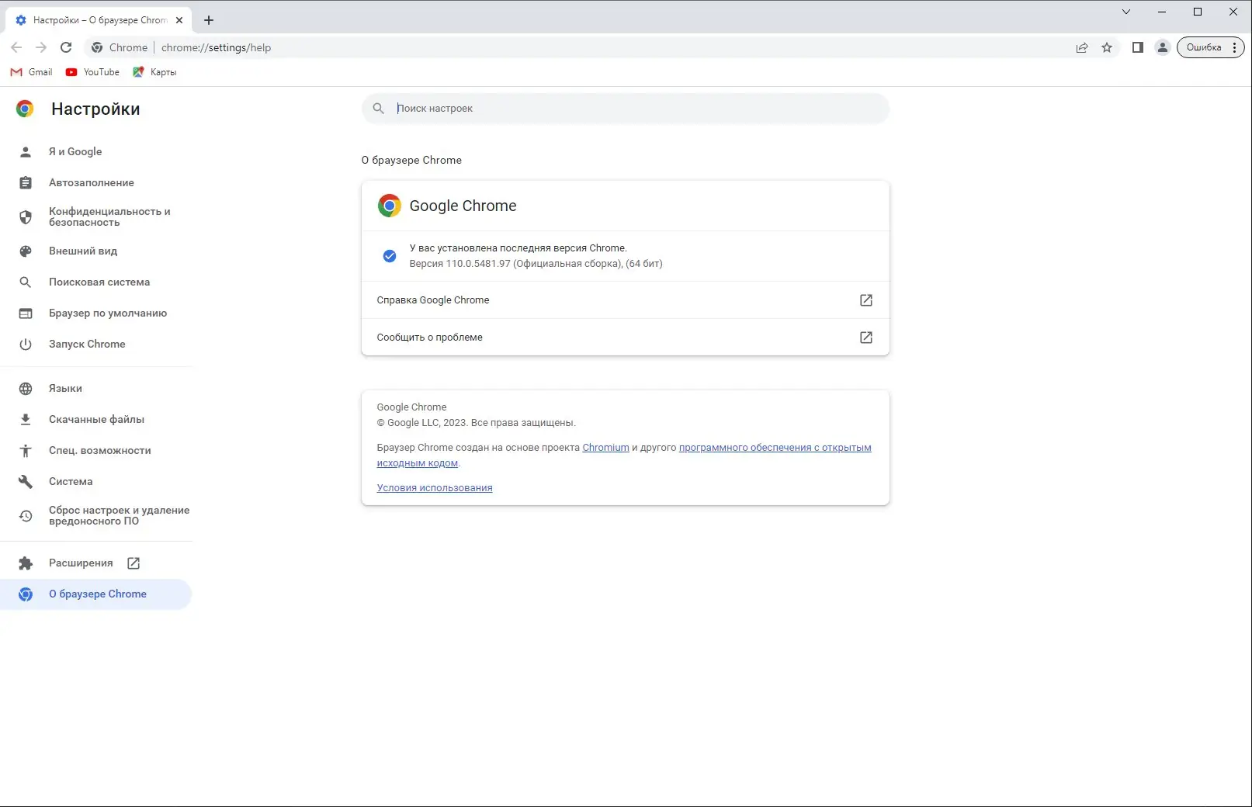Open the Gmail bookmark

click(32, 72)
